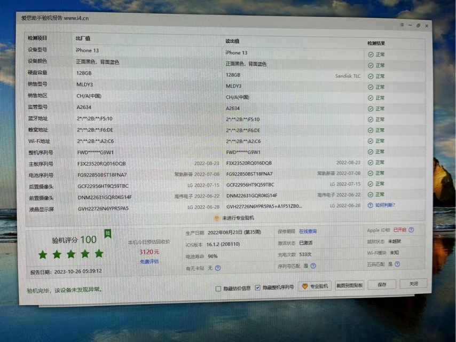Open the title bar menu icon
This screenshot has height=342, width=456.
(x=402, y=25)
